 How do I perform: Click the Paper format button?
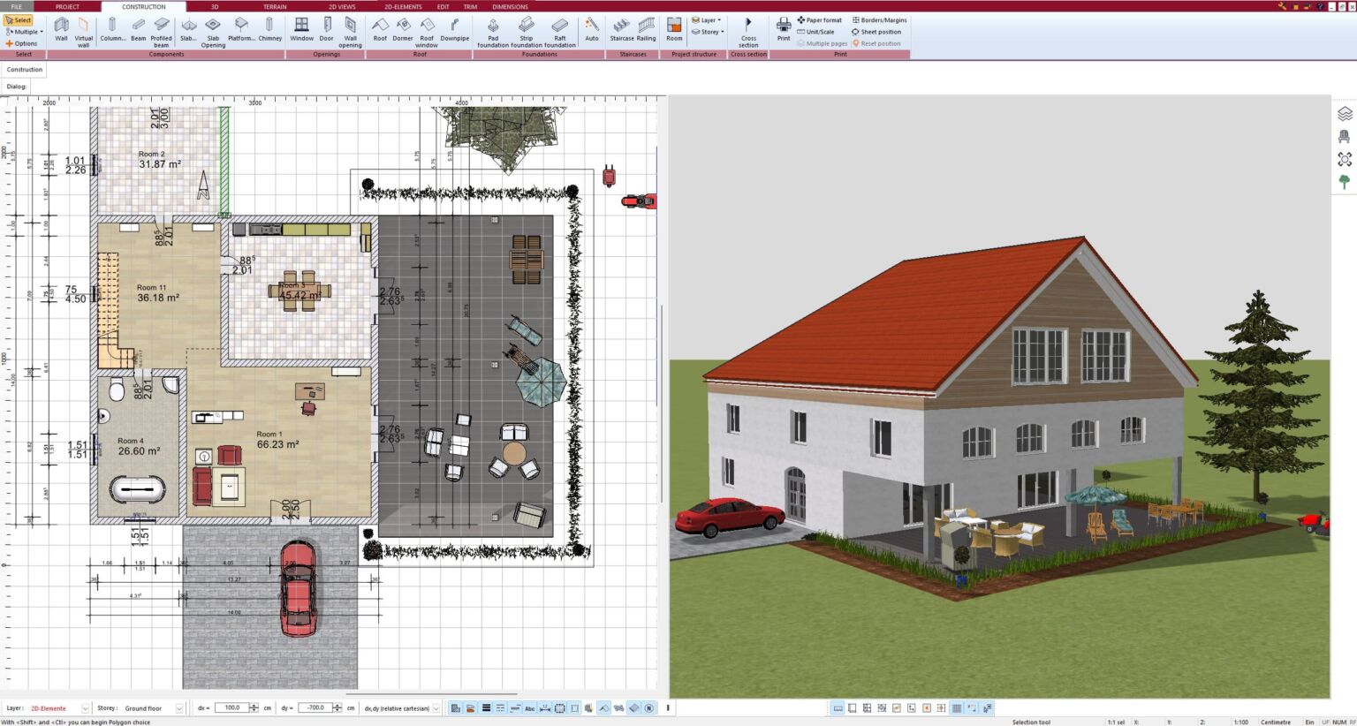coord(818,19)
